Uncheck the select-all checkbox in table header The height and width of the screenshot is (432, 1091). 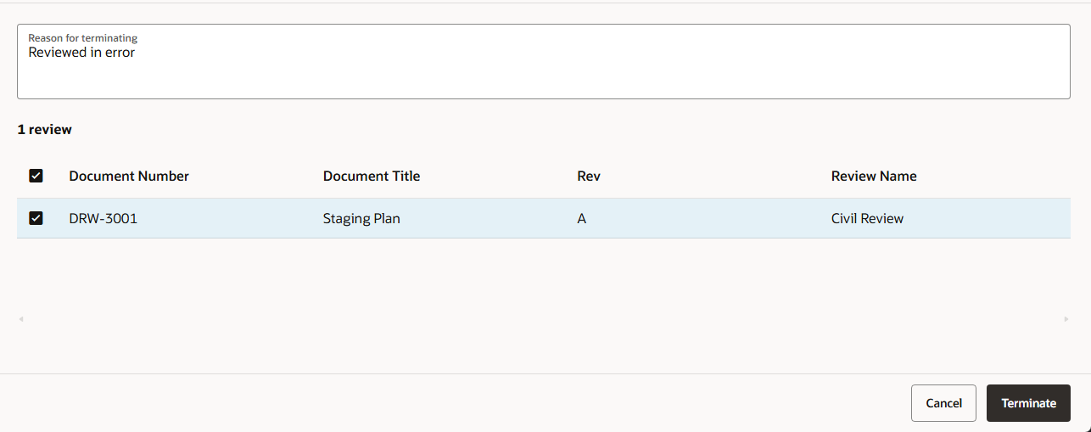pos(36,176)
